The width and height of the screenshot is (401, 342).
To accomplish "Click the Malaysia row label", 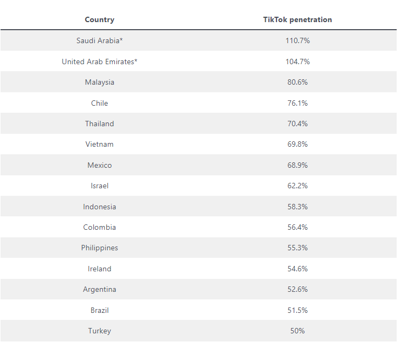I will coord(100,82).
